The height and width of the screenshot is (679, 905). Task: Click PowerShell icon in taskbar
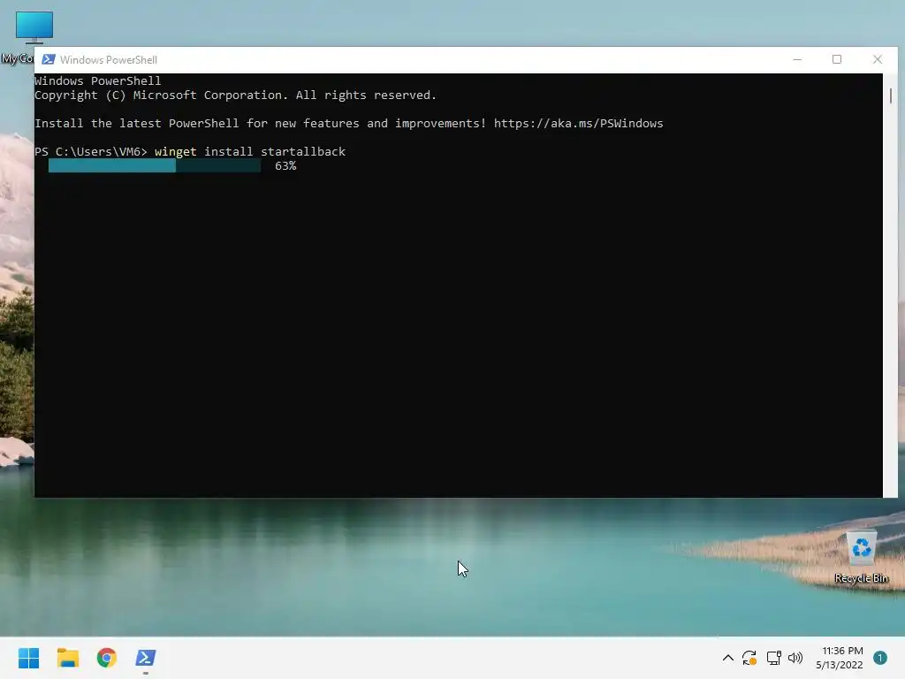coord(146,658)
